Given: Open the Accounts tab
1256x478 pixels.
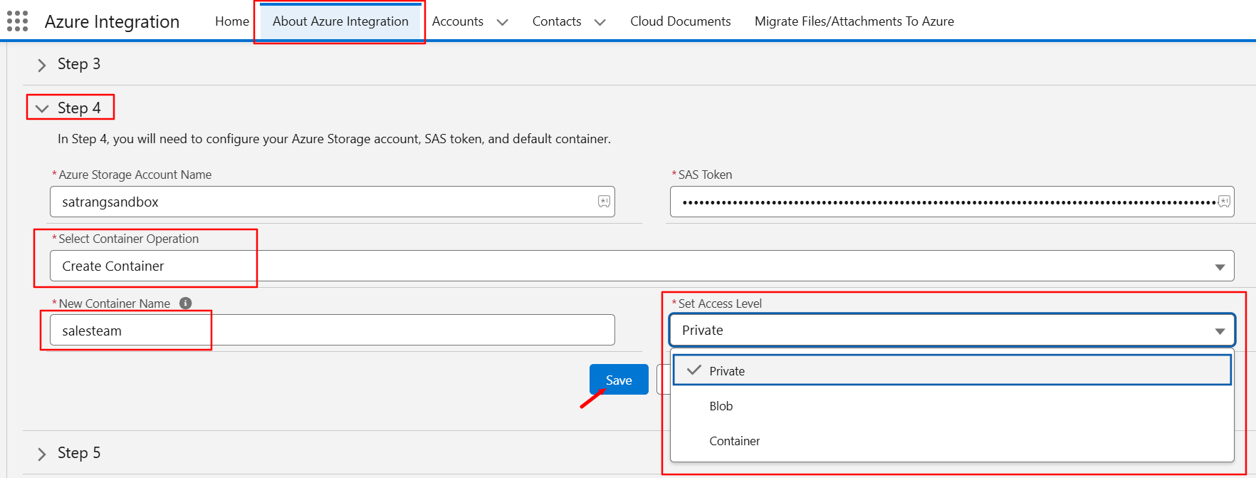Looking at the screenshot, I should (x=458, y=21).
